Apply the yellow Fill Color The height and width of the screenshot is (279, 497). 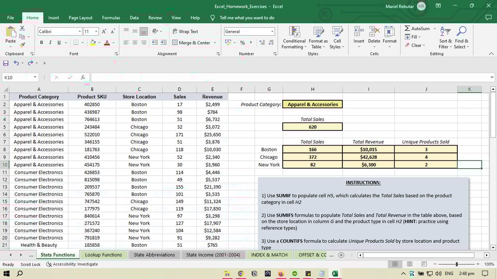[x=93, y=42]
